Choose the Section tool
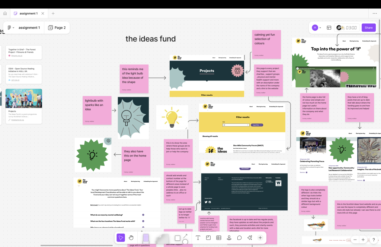Image resolution: width=381 pixels, height=247 pixels. (208, 238)
